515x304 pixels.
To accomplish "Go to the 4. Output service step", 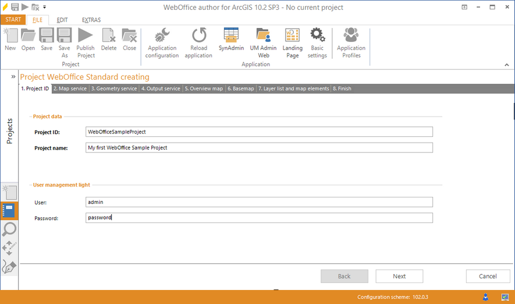I will pos(161,89).
